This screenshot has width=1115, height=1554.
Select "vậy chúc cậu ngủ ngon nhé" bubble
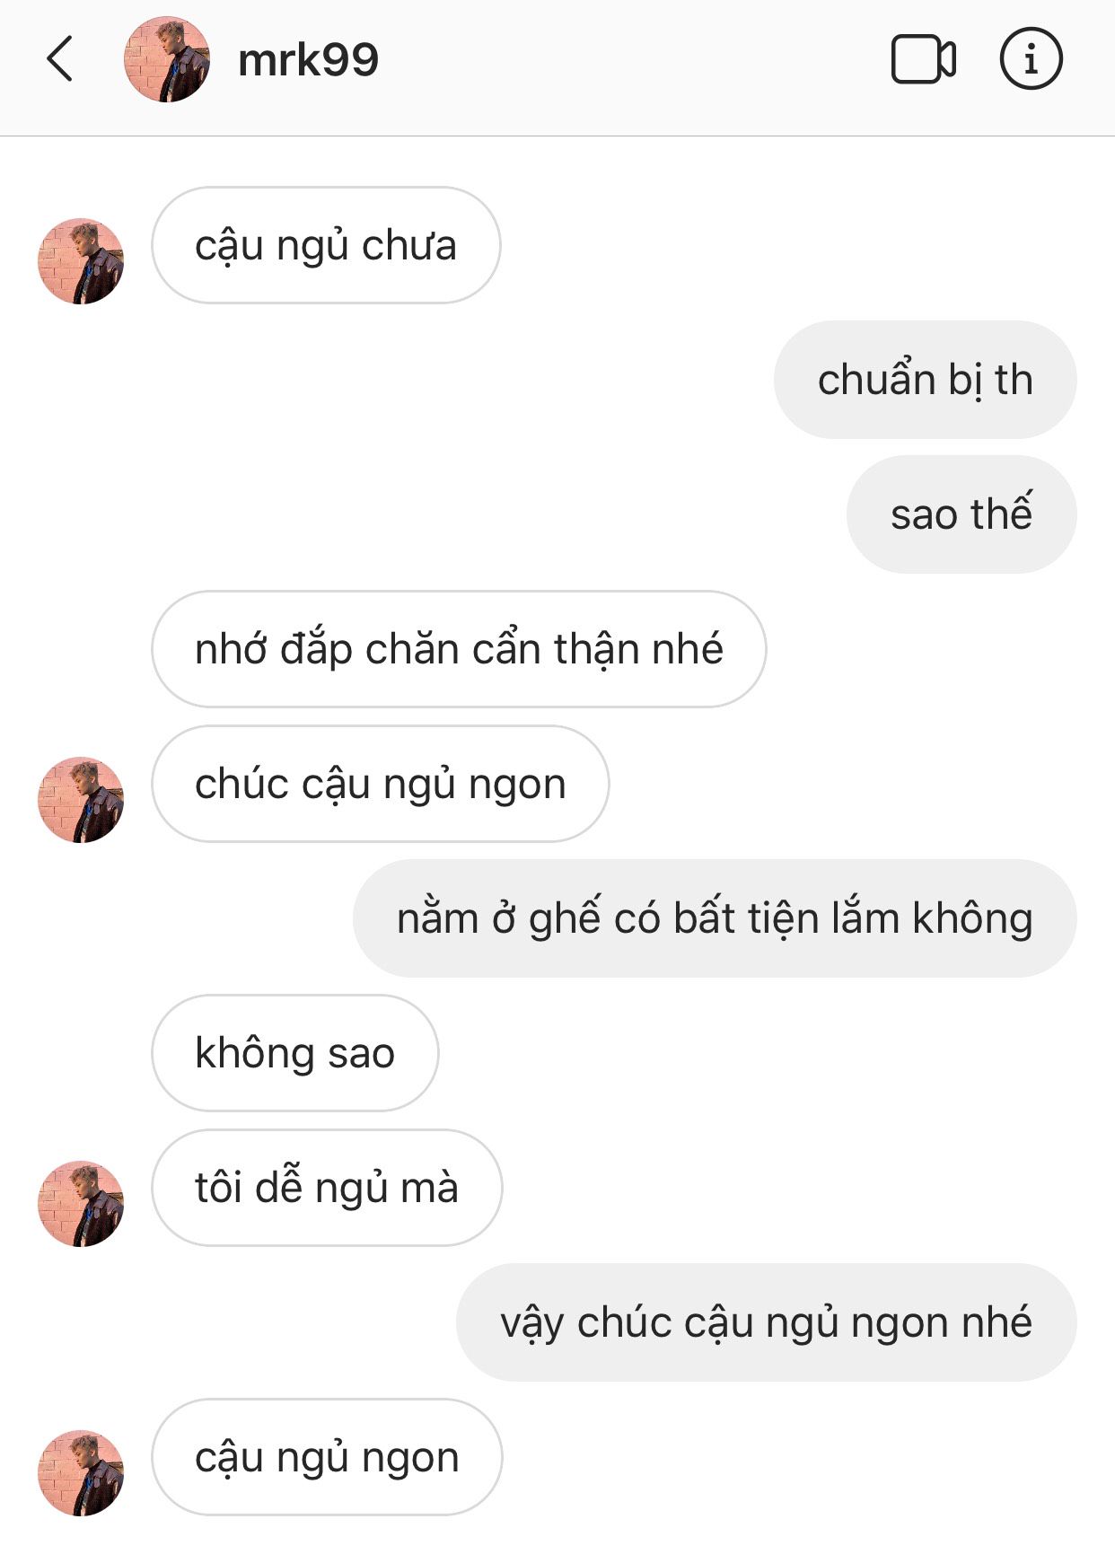[x=766, y=1322]
